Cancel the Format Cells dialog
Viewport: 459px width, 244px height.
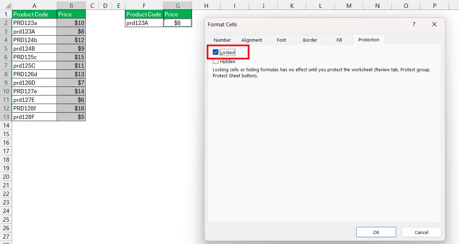(x=422, y=232)
